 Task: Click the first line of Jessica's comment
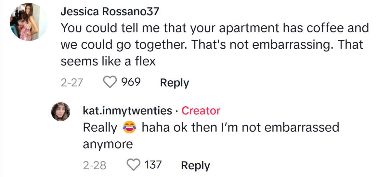pyautogui.click(x=214, y=28)
